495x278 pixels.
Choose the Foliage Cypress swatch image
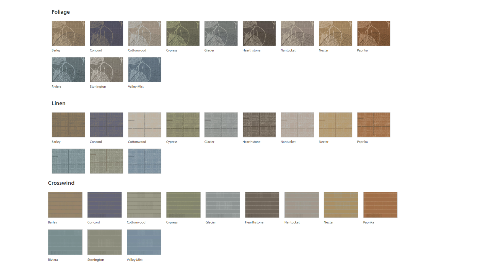[x=183, y=33]
